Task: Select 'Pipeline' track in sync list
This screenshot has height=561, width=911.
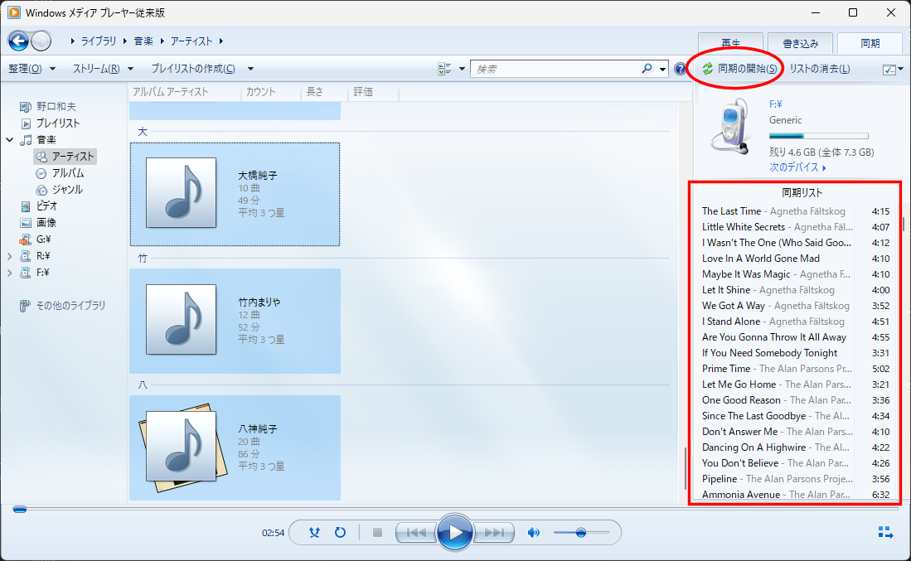Action: tap(796, 479)
